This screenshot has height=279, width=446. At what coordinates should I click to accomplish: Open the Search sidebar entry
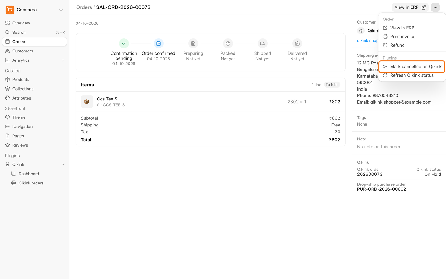[34, 32]
